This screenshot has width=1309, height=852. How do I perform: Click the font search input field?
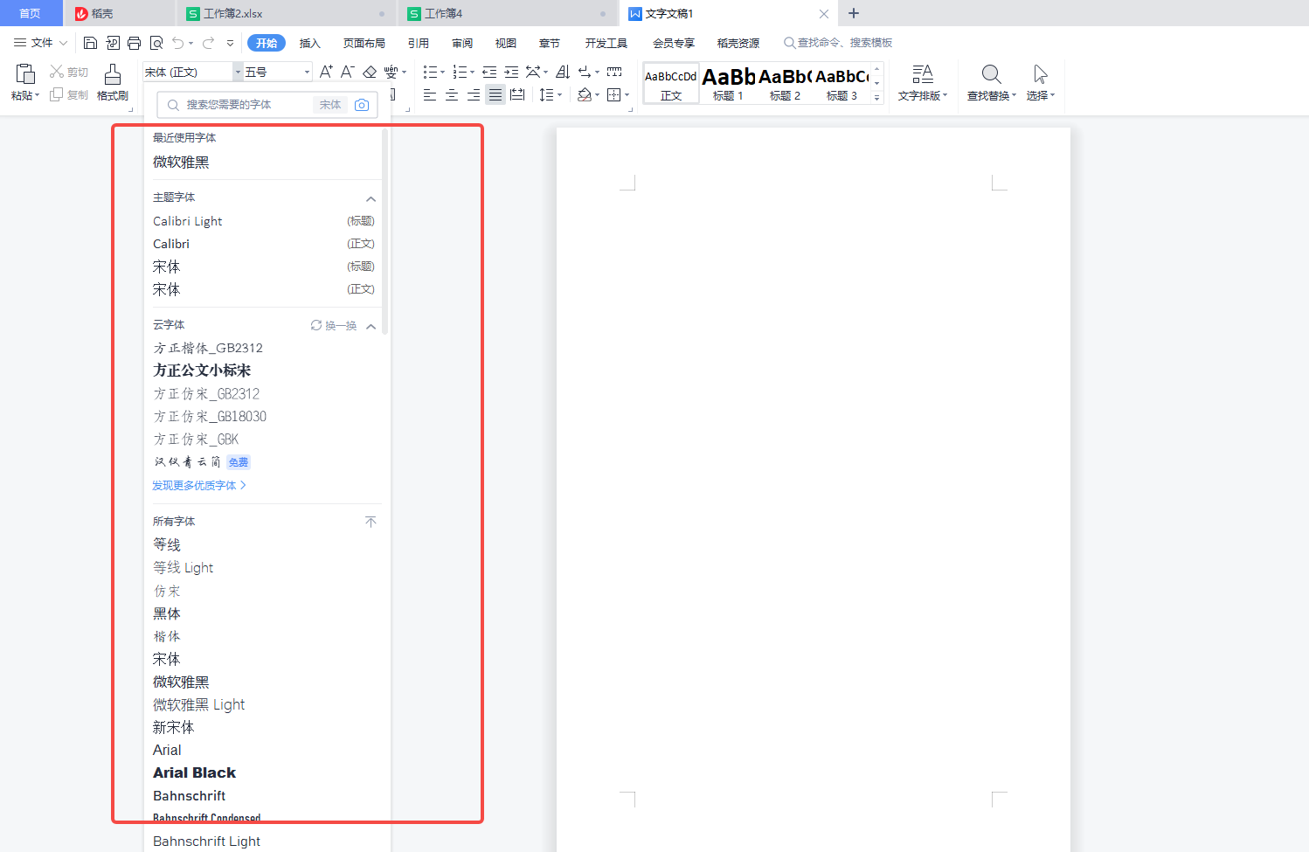[236, 105]
